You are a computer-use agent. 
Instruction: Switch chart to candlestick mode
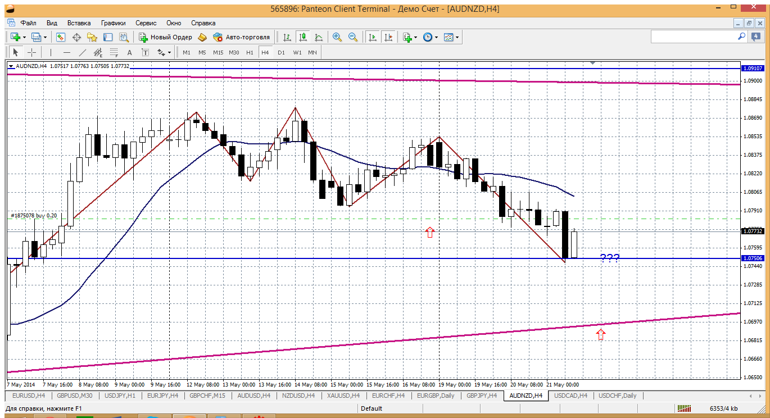pyautogui.click(x=303, y=37)
